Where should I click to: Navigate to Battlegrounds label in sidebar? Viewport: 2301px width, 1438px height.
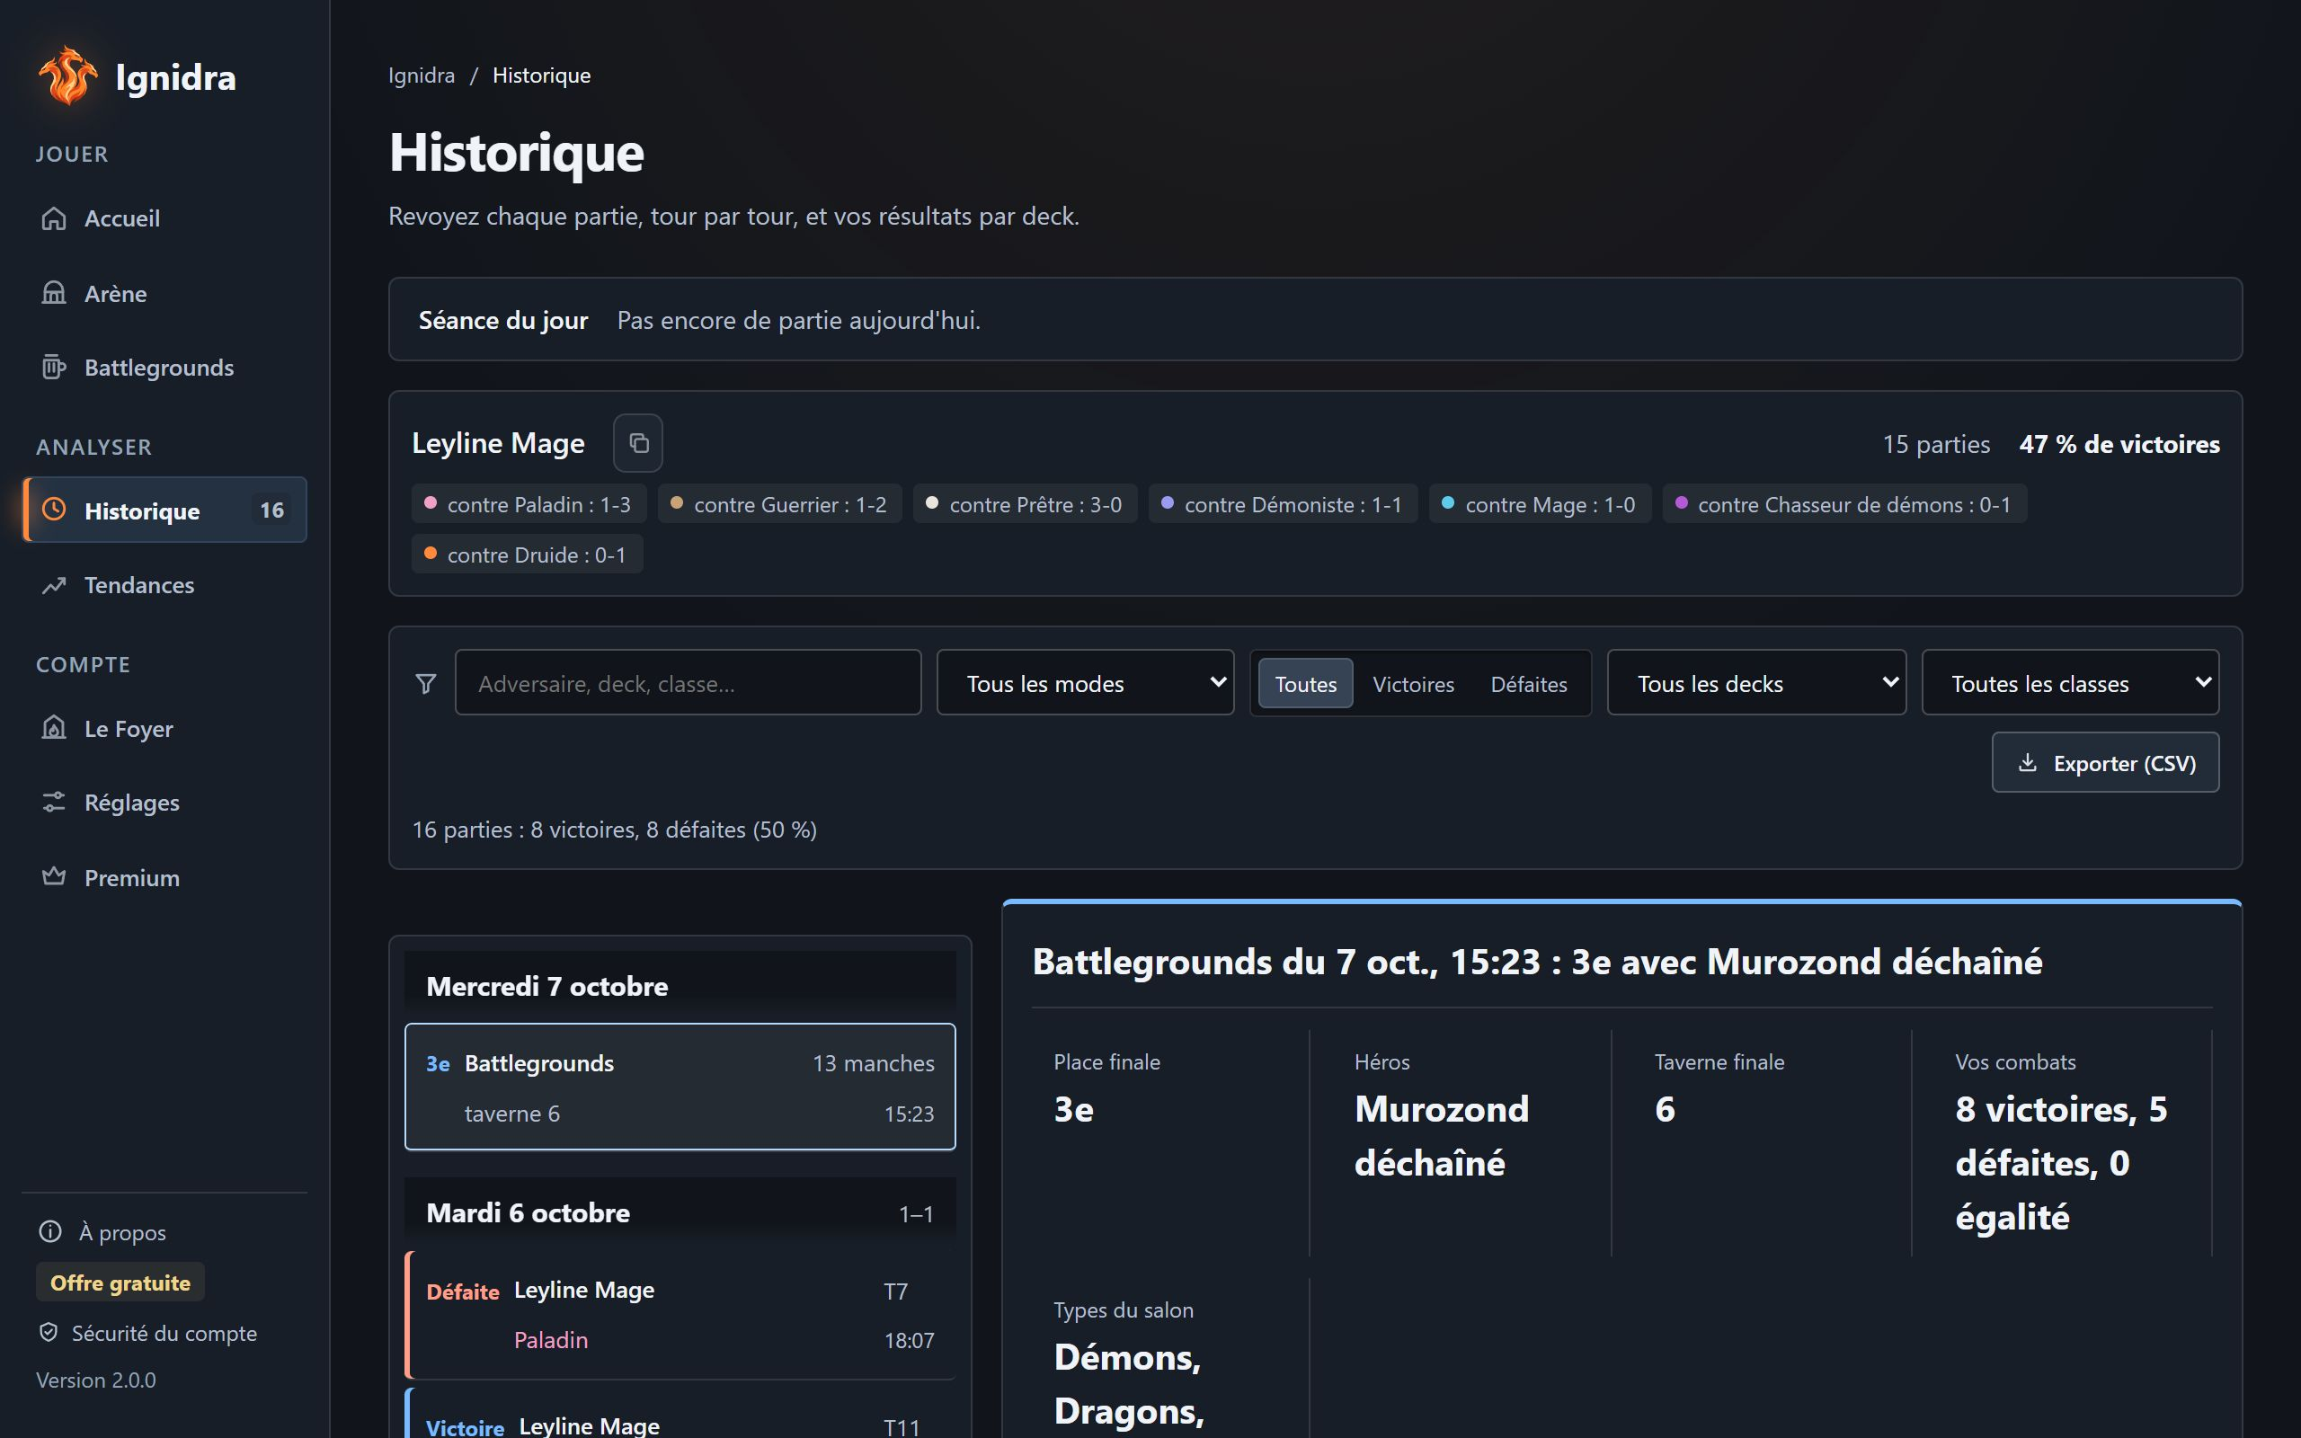click(159, 368)
